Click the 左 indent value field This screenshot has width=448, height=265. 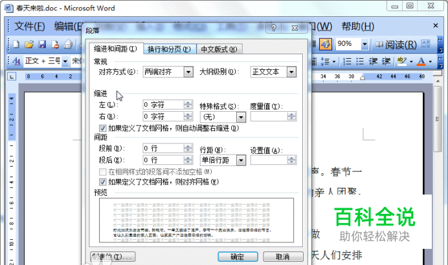163,105
